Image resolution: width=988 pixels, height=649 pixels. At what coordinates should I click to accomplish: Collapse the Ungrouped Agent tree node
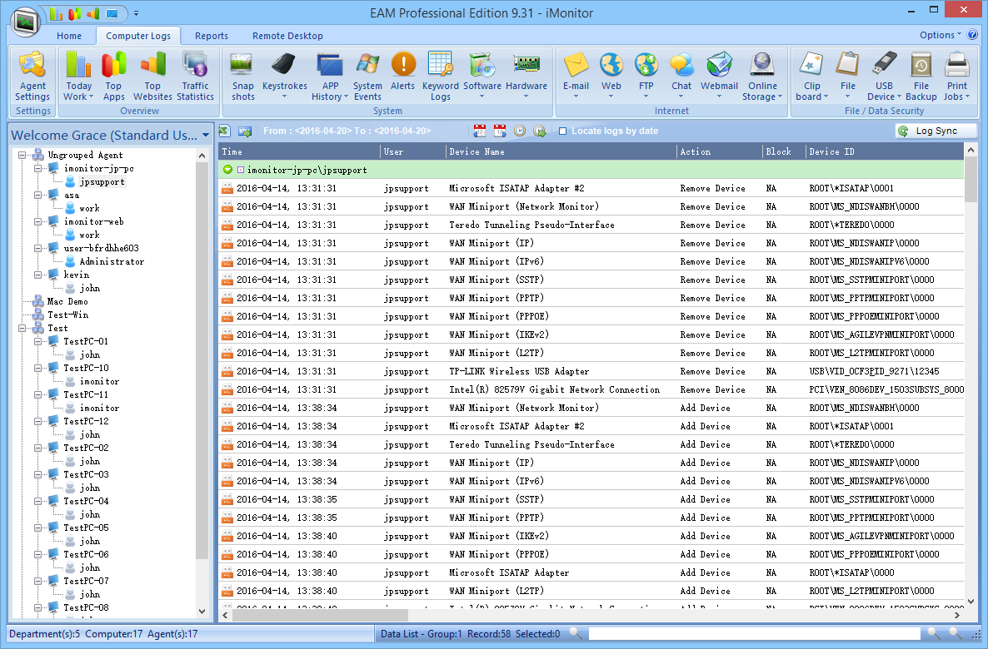click(x=22, y=156)
